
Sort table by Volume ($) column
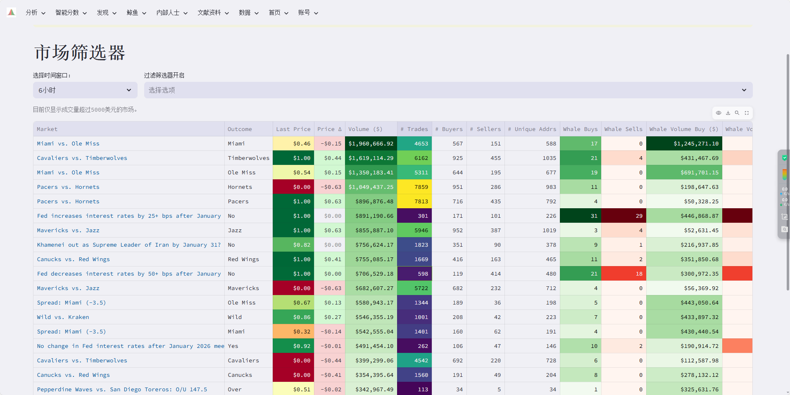pyautogui.click(x=365, y=129)
